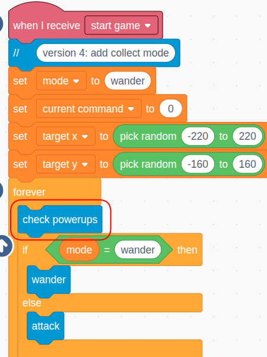
Task: Edit the -220 random range input
Action: [x=198, y=136]
